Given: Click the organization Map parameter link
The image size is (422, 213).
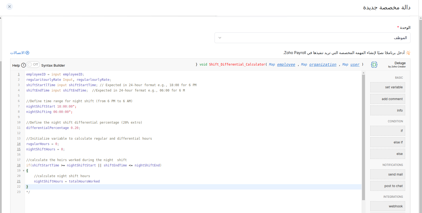Looking at the screenshot, I should tap(323, 64).
